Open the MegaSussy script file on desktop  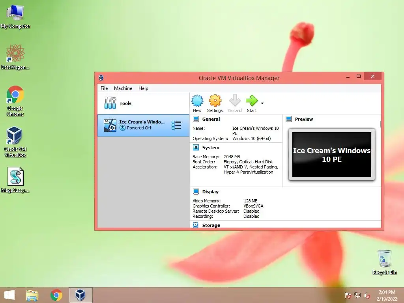coord(15,180)
